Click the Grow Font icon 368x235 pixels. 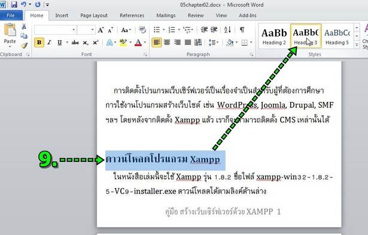click(x=101, y=30)
